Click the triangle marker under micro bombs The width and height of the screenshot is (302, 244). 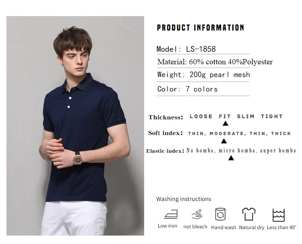231,158
